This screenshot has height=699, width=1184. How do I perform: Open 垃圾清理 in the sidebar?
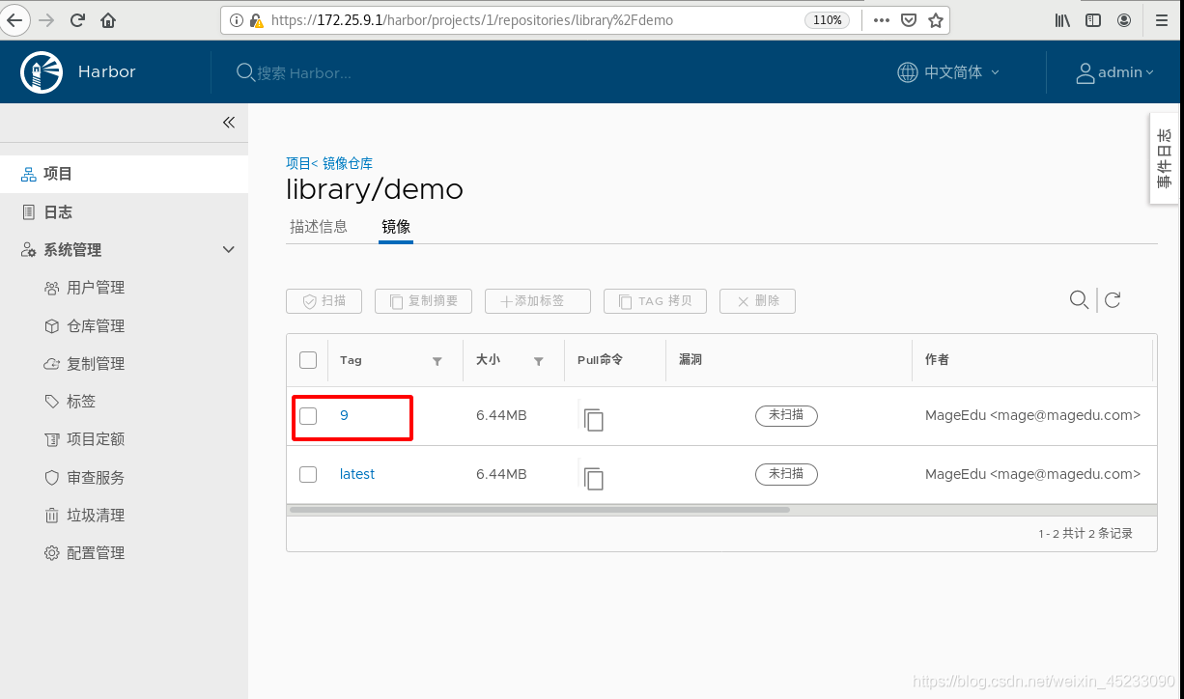click(x=96, y=516)
